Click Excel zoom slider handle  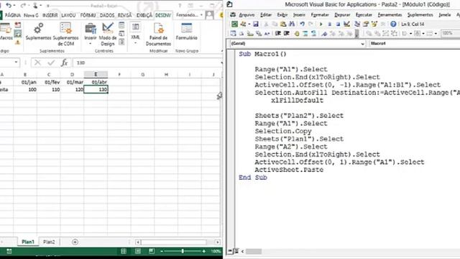click(183, 251)
